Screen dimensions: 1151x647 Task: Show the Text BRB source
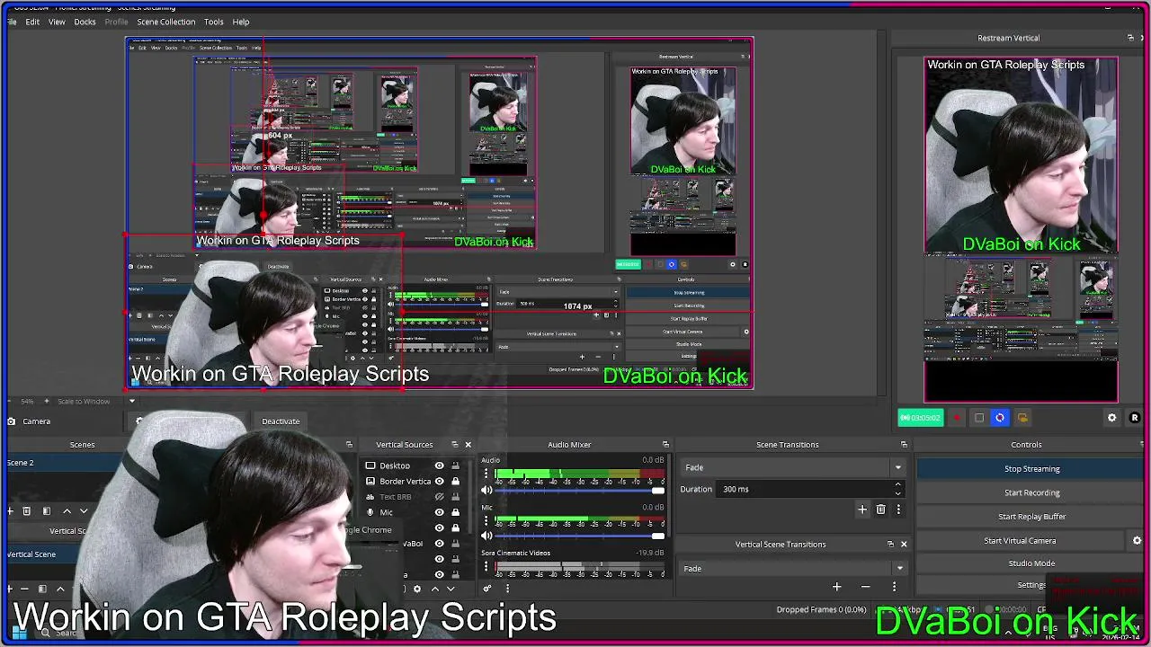(x=439, y=496)
